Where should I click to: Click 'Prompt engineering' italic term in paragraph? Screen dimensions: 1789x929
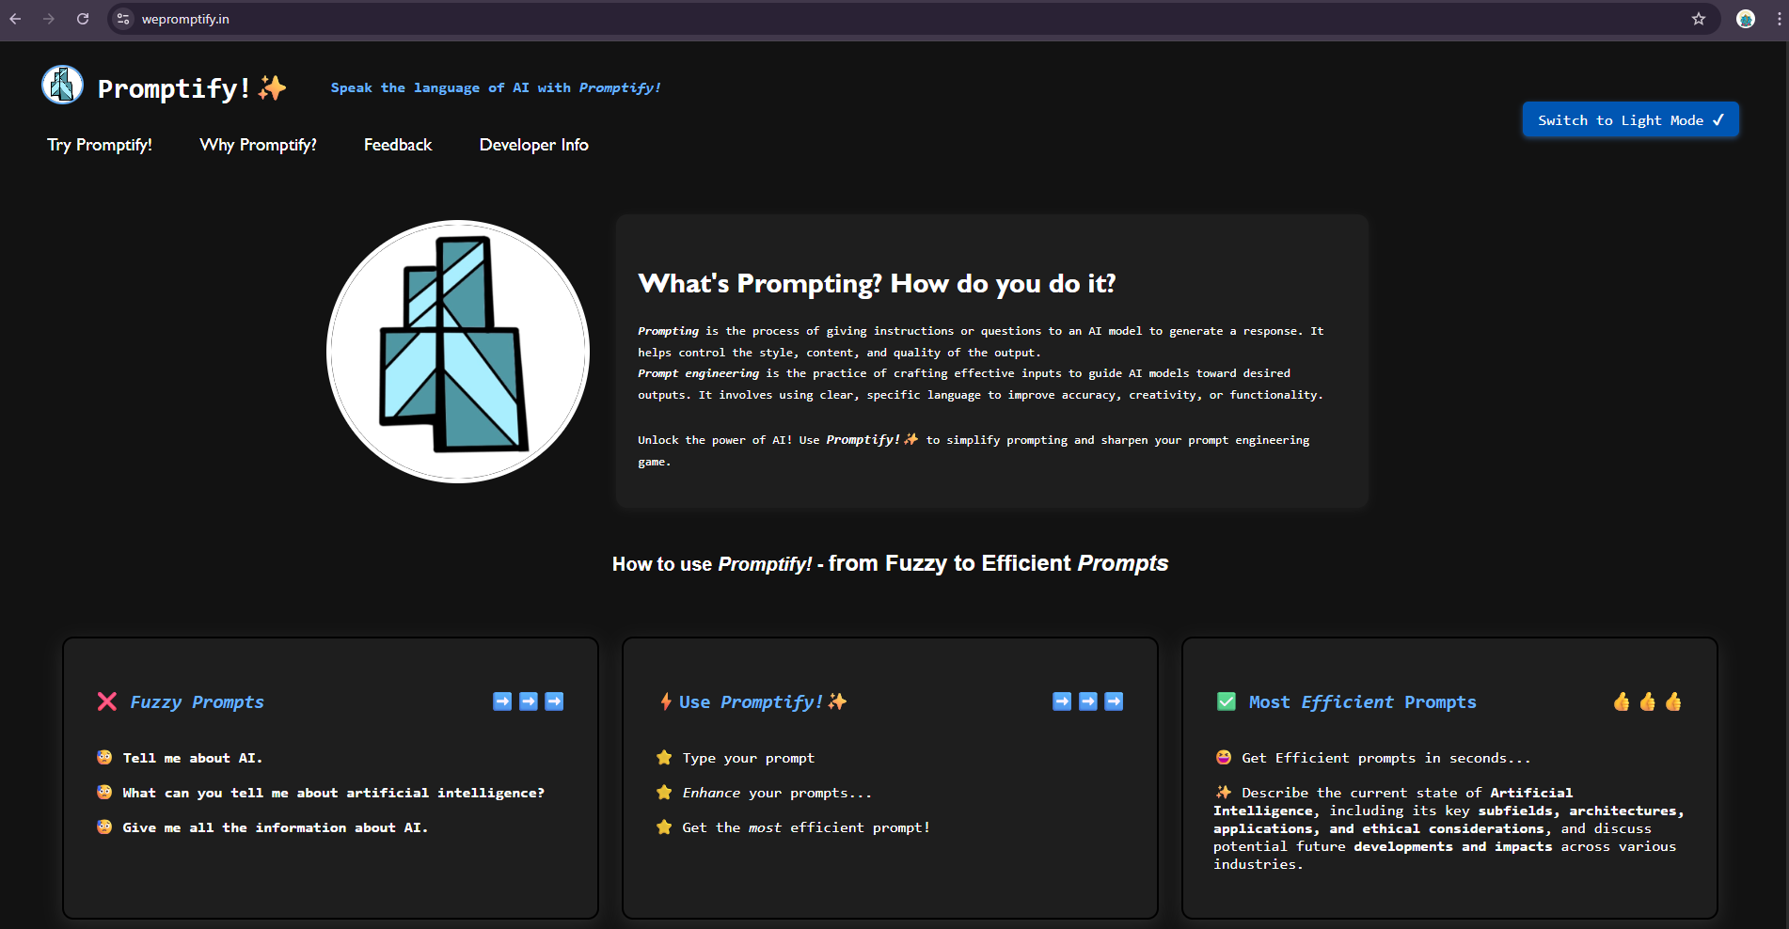pos(698,373)
